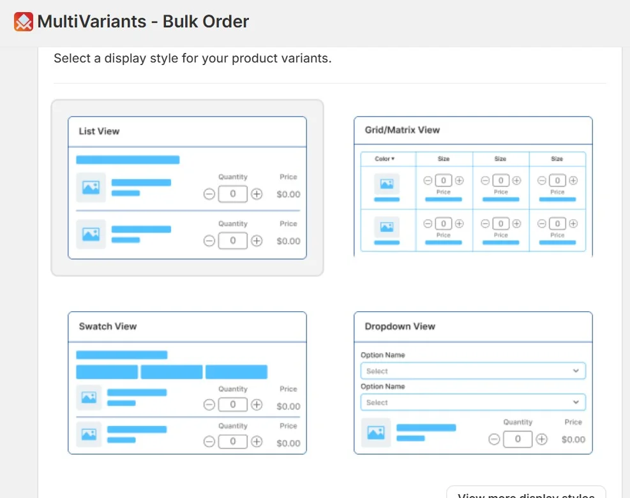The height and width of the screenshot is (498, 630).
Task: Click the $0.00 price in Dropdown View
Action: pos(573,440)
